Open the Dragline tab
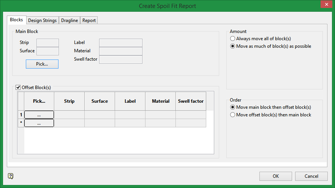The image size is (335, 188). pyautogui.click(x=70, y=20)
